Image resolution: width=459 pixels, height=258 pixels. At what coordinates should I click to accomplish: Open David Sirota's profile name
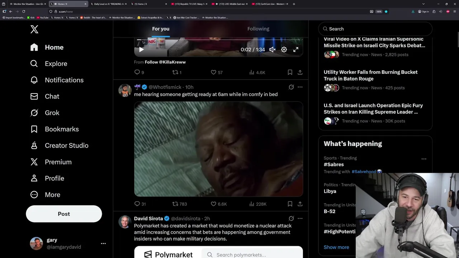pos(148,219)
